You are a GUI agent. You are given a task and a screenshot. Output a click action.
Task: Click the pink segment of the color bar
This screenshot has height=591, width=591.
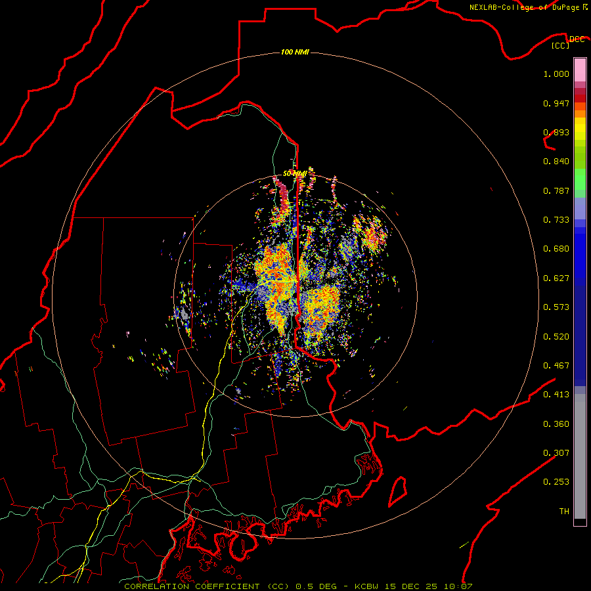(x=580, y=70)
